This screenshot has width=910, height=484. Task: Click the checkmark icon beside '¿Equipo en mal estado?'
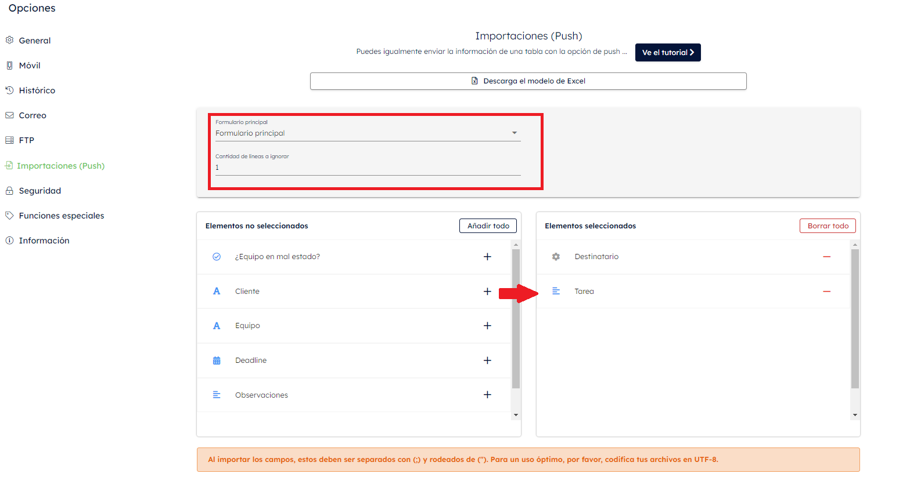coord(217,257)
